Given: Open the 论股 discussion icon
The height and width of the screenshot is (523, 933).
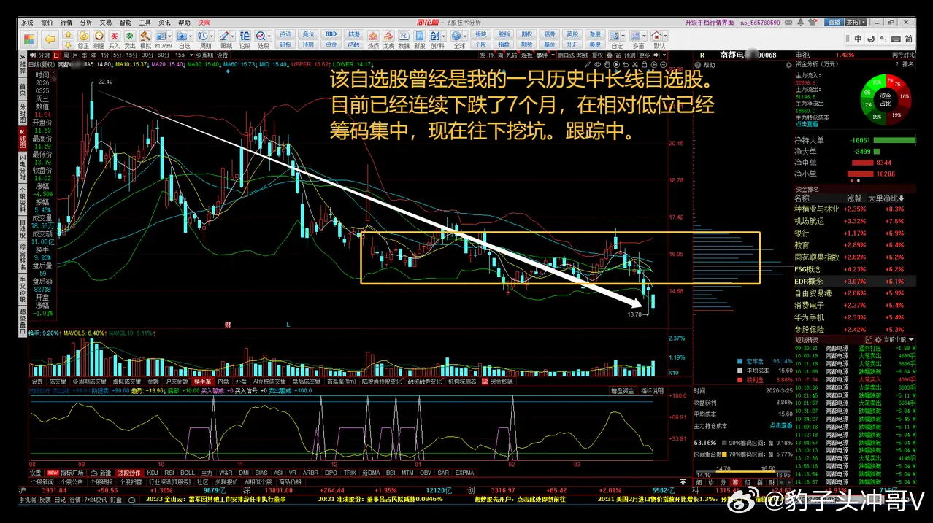Looking at the screenshot, I should click(244, 40).
